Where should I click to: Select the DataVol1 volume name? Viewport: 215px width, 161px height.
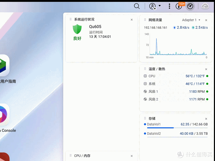pos(154,124)
